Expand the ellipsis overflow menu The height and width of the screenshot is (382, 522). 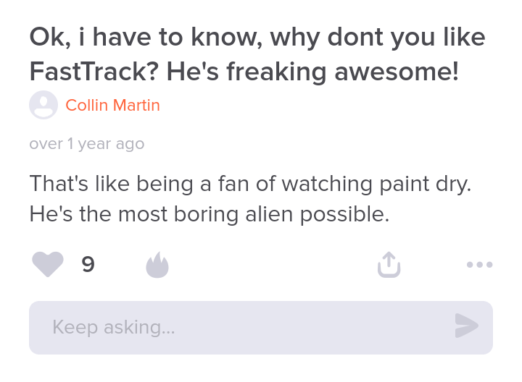[x=479, y=265]
